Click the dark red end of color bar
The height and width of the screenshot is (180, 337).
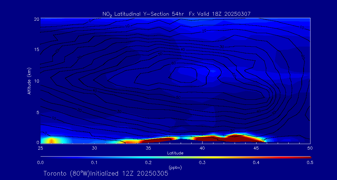click(306, 157)
